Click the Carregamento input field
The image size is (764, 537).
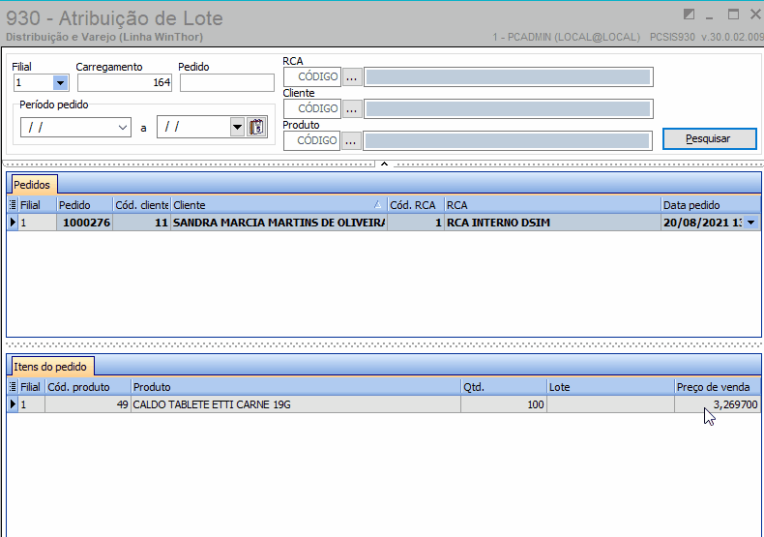click(x=125, y=83)
